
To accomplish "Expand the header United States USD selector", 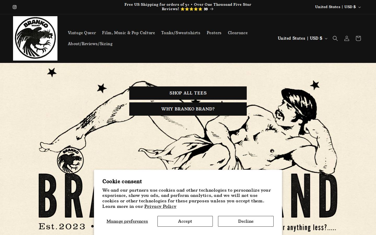I will click(x=302, y=38).
